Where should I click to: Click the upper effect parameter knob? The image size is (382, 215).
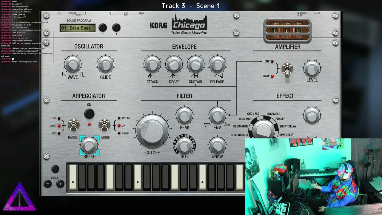point(312,115)
